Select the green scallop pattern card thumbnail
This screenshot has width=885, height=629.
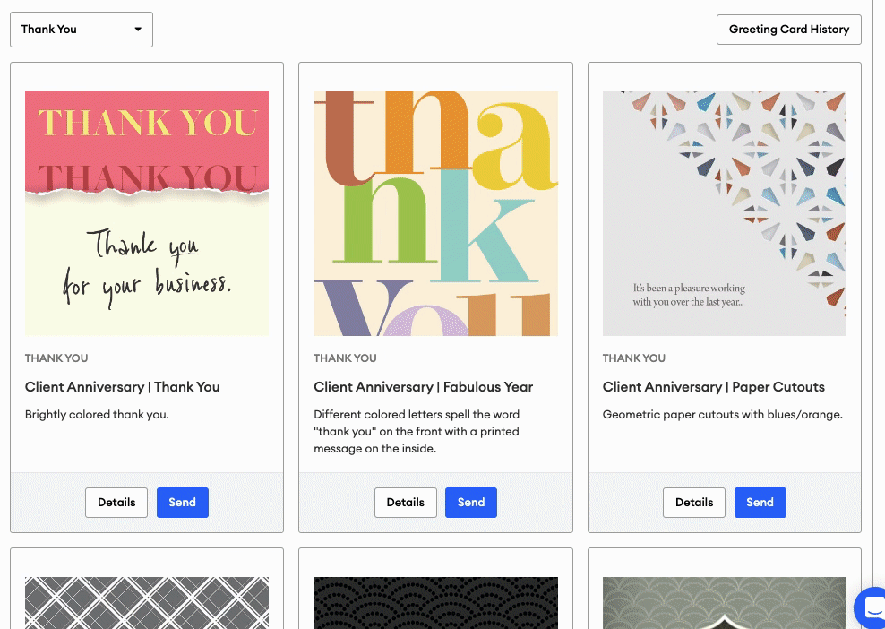pos(724,602)
